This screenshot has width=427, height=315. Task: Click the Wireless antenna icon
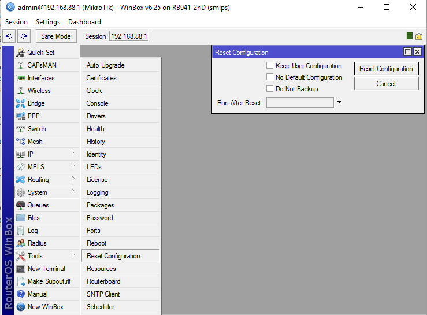tap(21, 91)
